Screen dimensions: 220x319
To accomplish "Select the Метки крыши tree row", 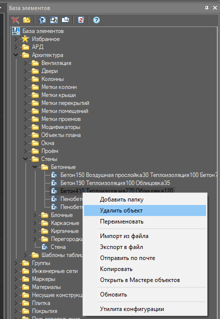I will point(58,95).
